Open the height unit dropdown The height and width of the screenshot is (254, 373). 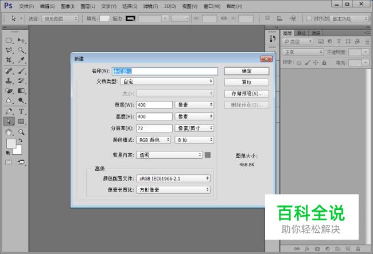[x=195, y=116]
